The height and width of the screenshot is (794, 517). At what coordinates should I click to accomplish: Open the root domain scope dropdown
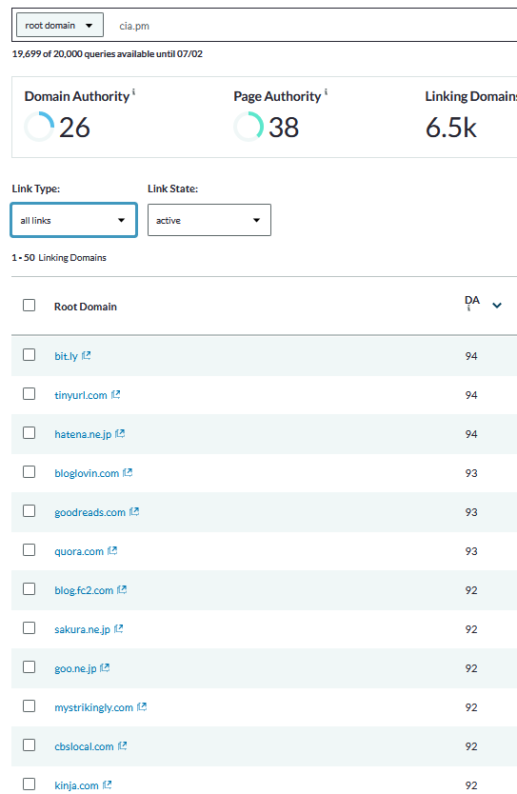coord(60,25)
